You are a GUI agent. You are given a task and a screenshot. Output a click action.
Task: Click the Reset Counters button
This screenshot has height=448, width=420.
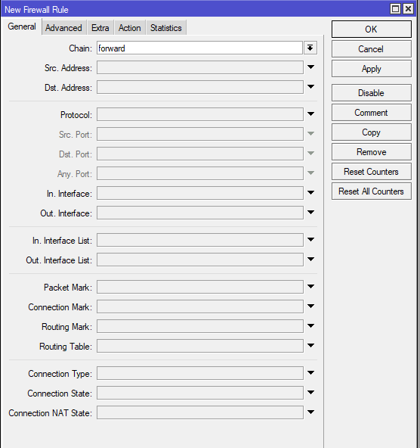(371, 172)
